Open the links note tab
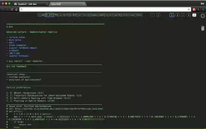This screenshot has width=206, height=129. point(139,15)
